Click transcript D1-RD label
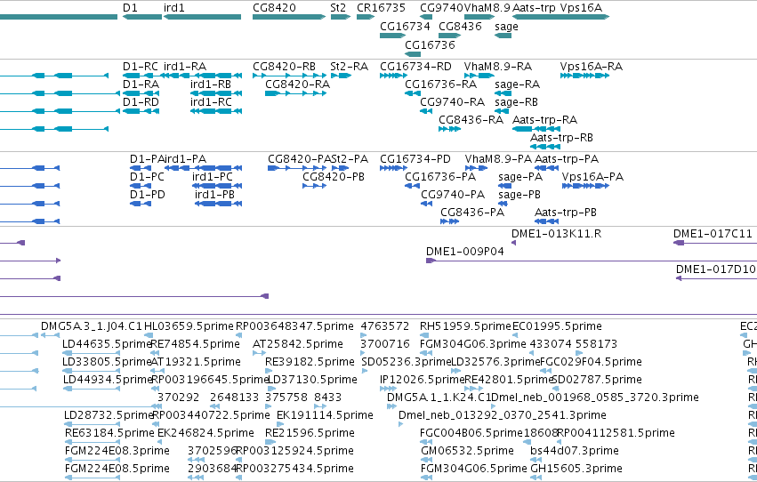 [x=141, y=101]
